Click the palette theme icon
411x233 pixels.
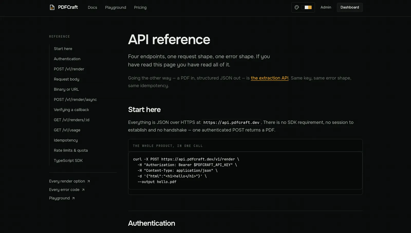click(297, 7)
